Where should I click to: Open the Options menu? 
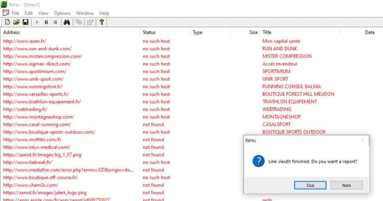pyautogui.click(x=62, y=13)
